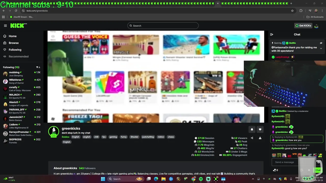This screenshot has width=326, height=183.
Task: Click the Roblox category link
Action: pos(65,137)
